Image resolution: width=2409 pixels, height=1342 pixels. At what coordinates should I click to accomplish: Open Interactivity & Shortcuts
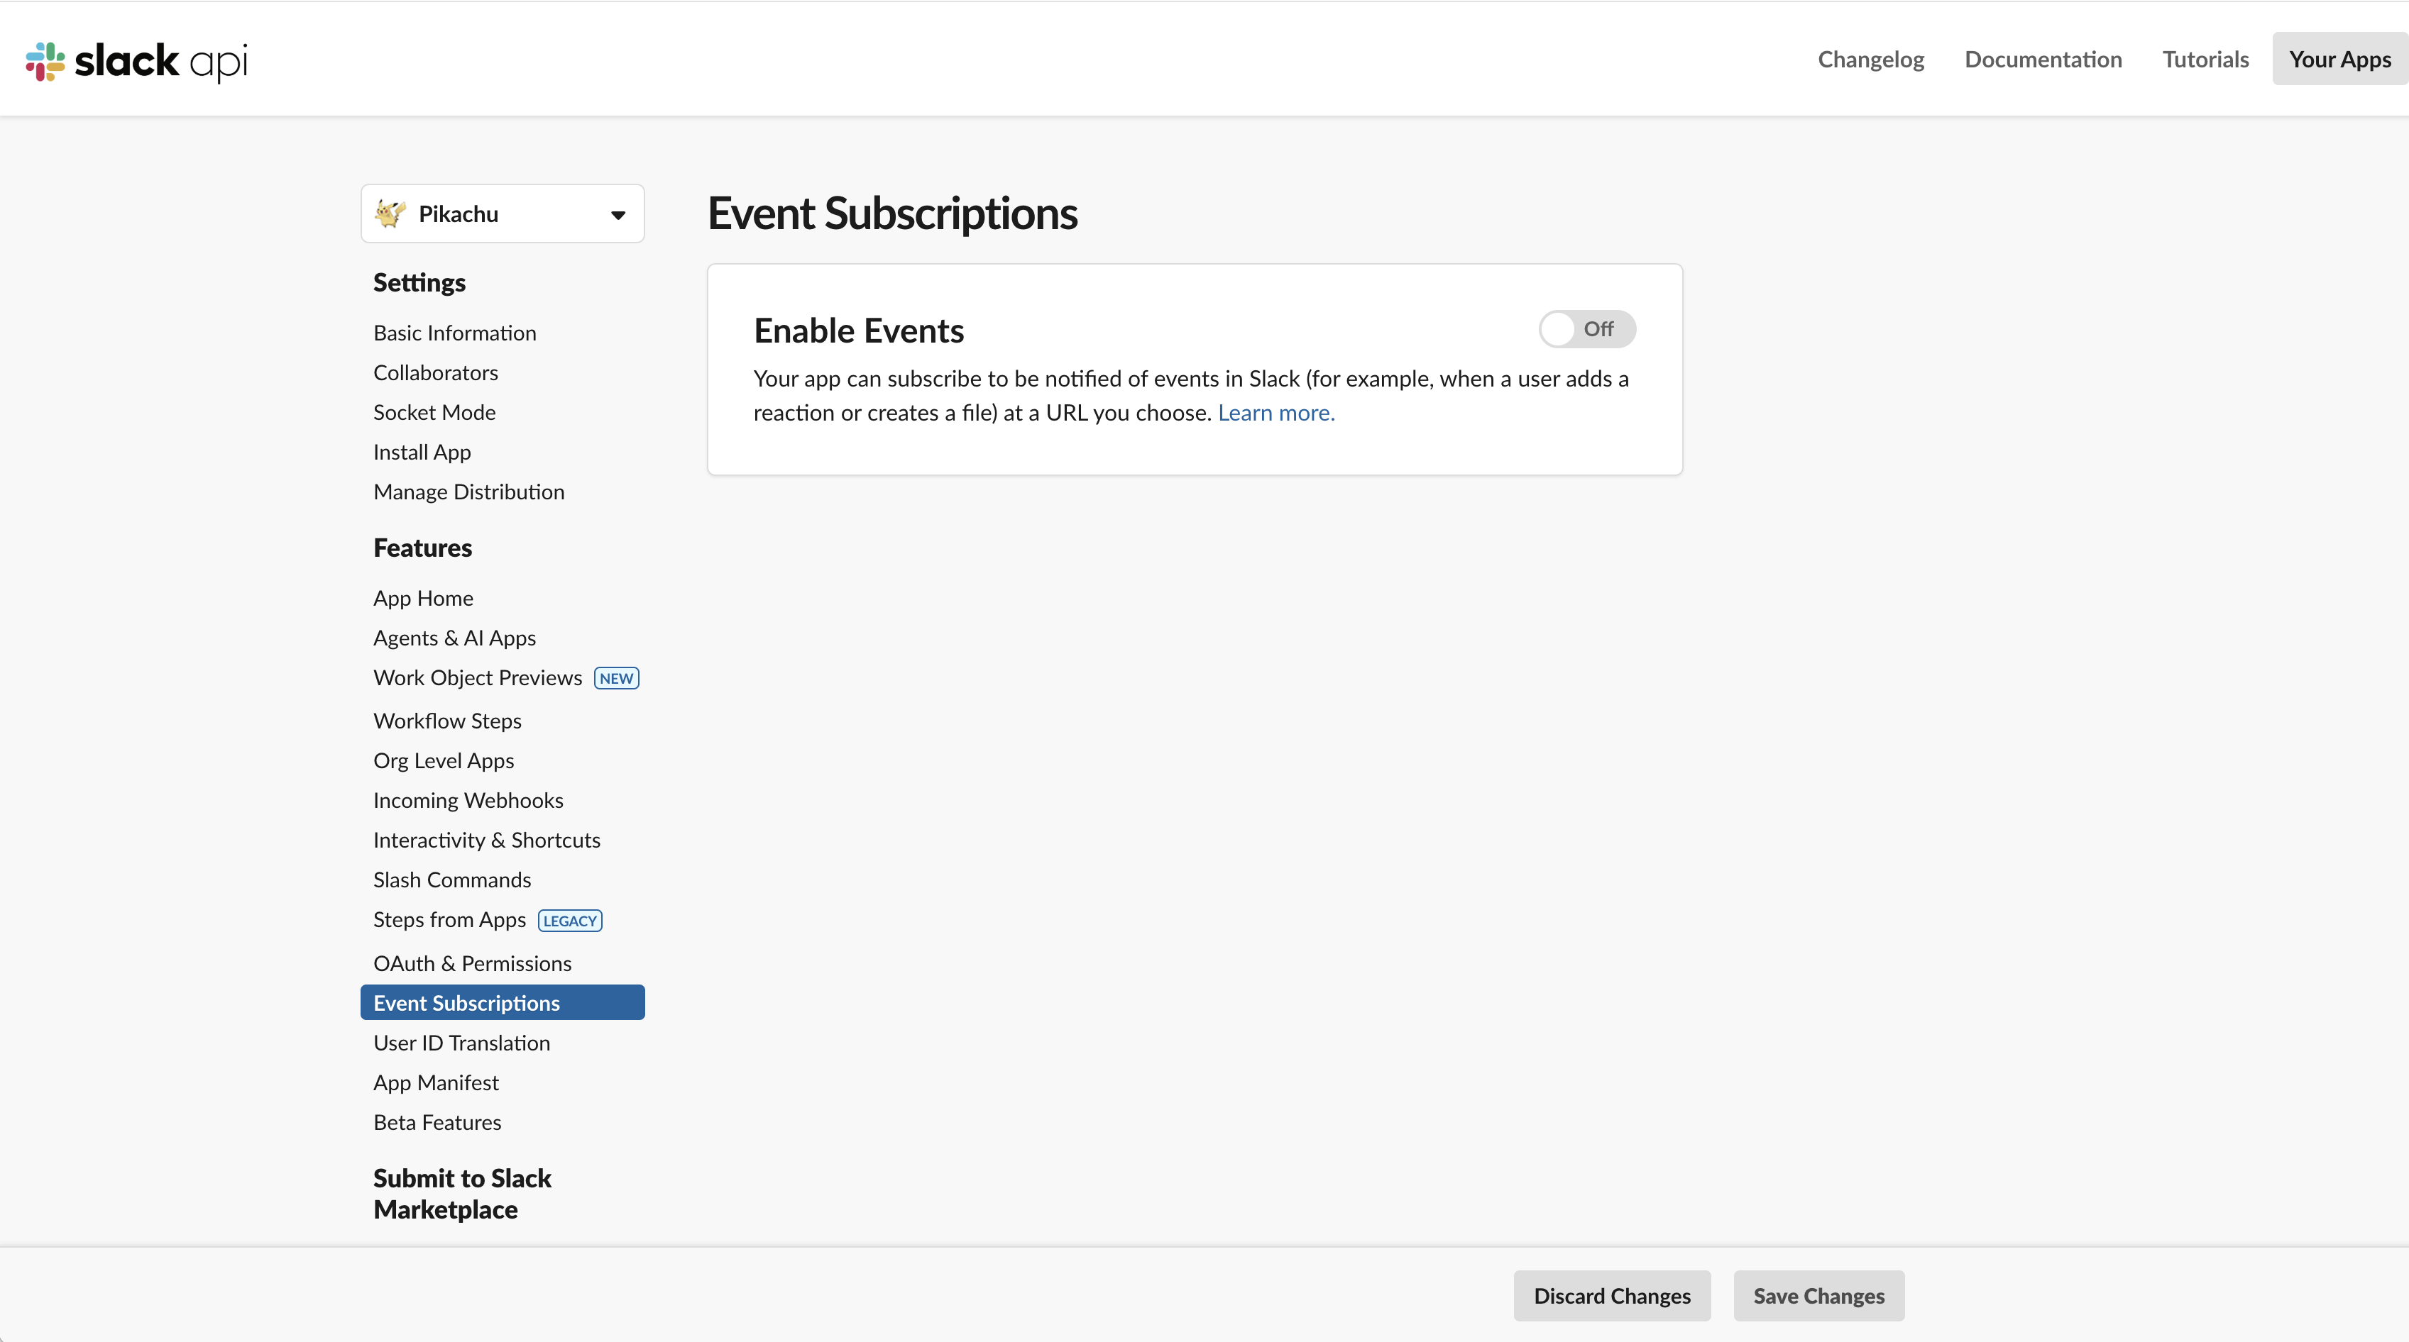pos(487,840)
